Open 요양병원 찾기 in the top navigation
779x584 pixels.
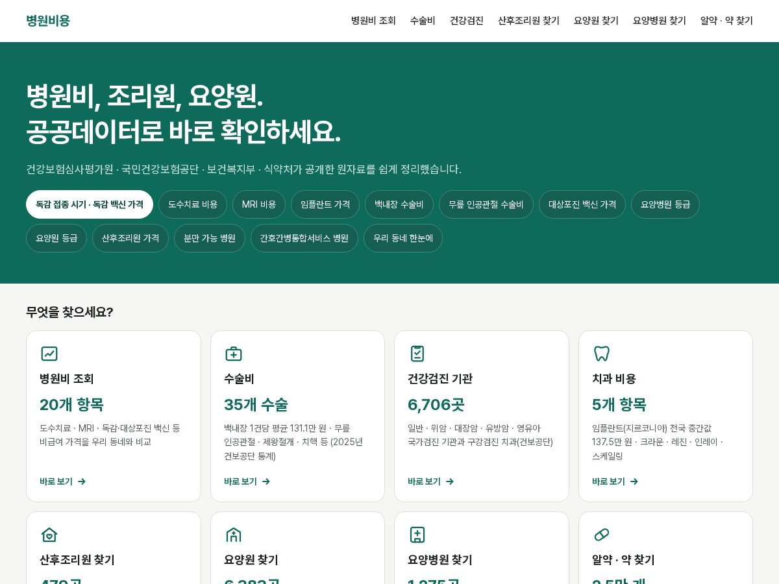(660, 21)
